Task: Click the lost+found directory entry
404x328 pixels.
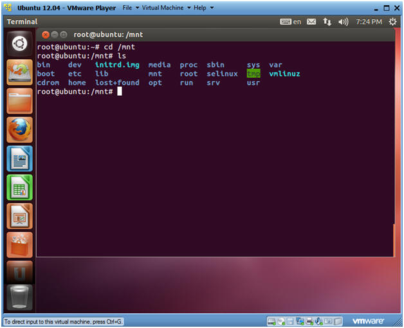Action: tap(117, 82)
